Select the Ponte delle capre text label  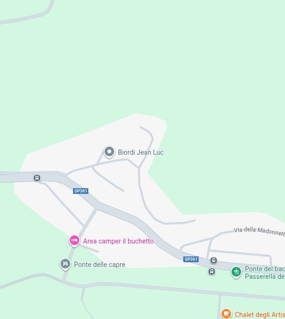click(99, 265)
